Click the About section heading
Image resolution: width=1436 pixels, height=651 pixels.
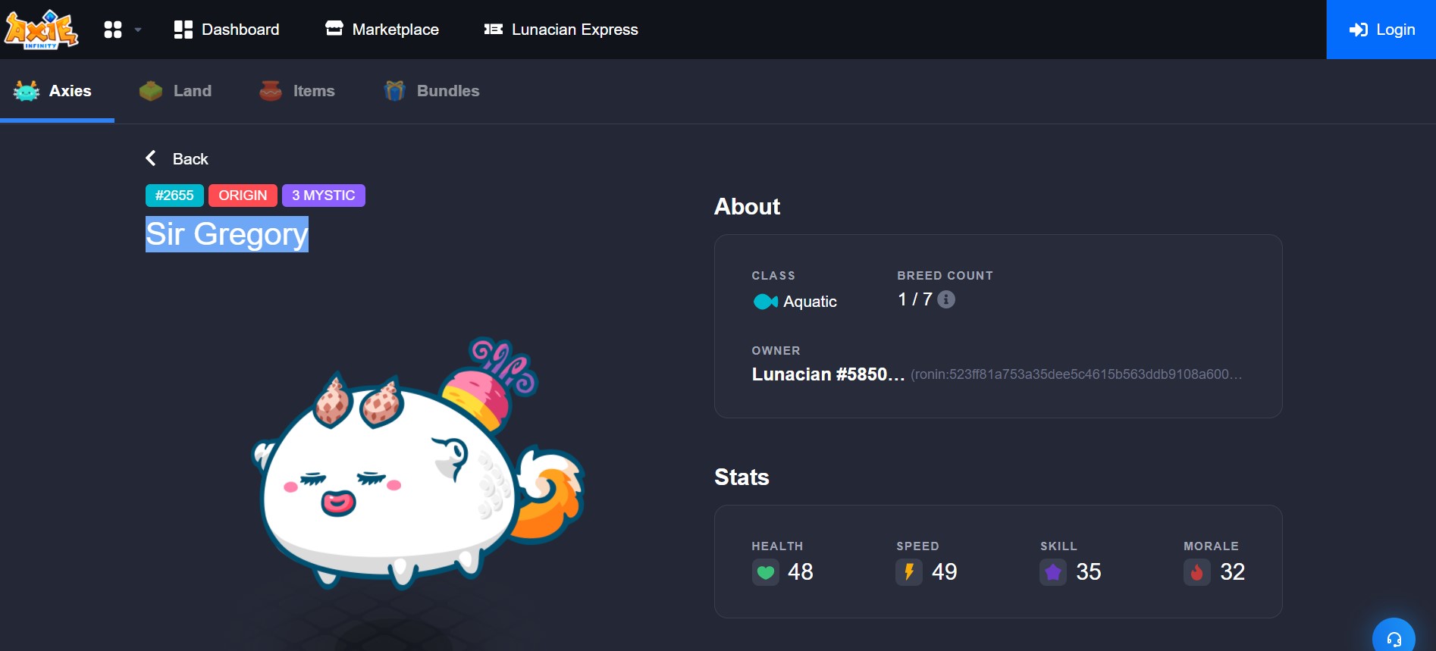[x=747, y=206]
